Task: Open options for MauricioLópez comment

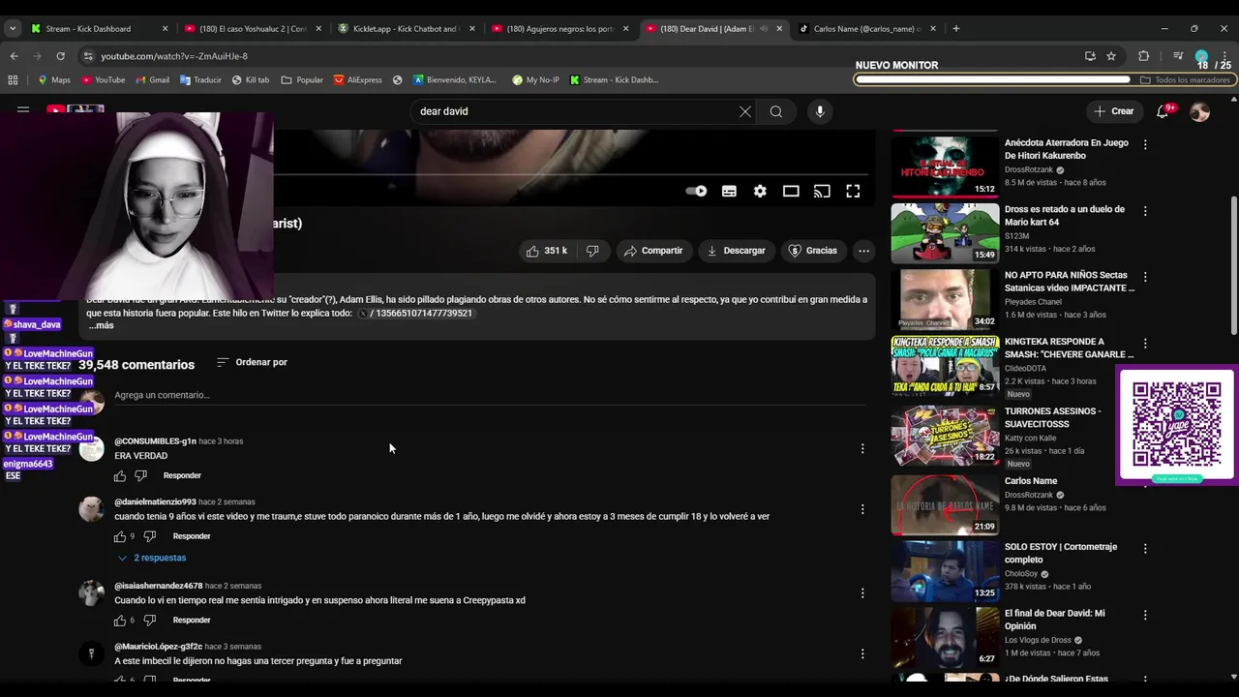Action: pyautogui.click(x=862, y=653)
